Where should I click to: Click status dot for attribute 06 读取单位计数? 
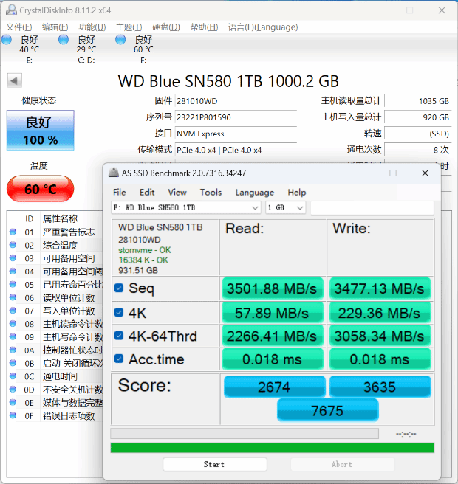click(13, 297)
